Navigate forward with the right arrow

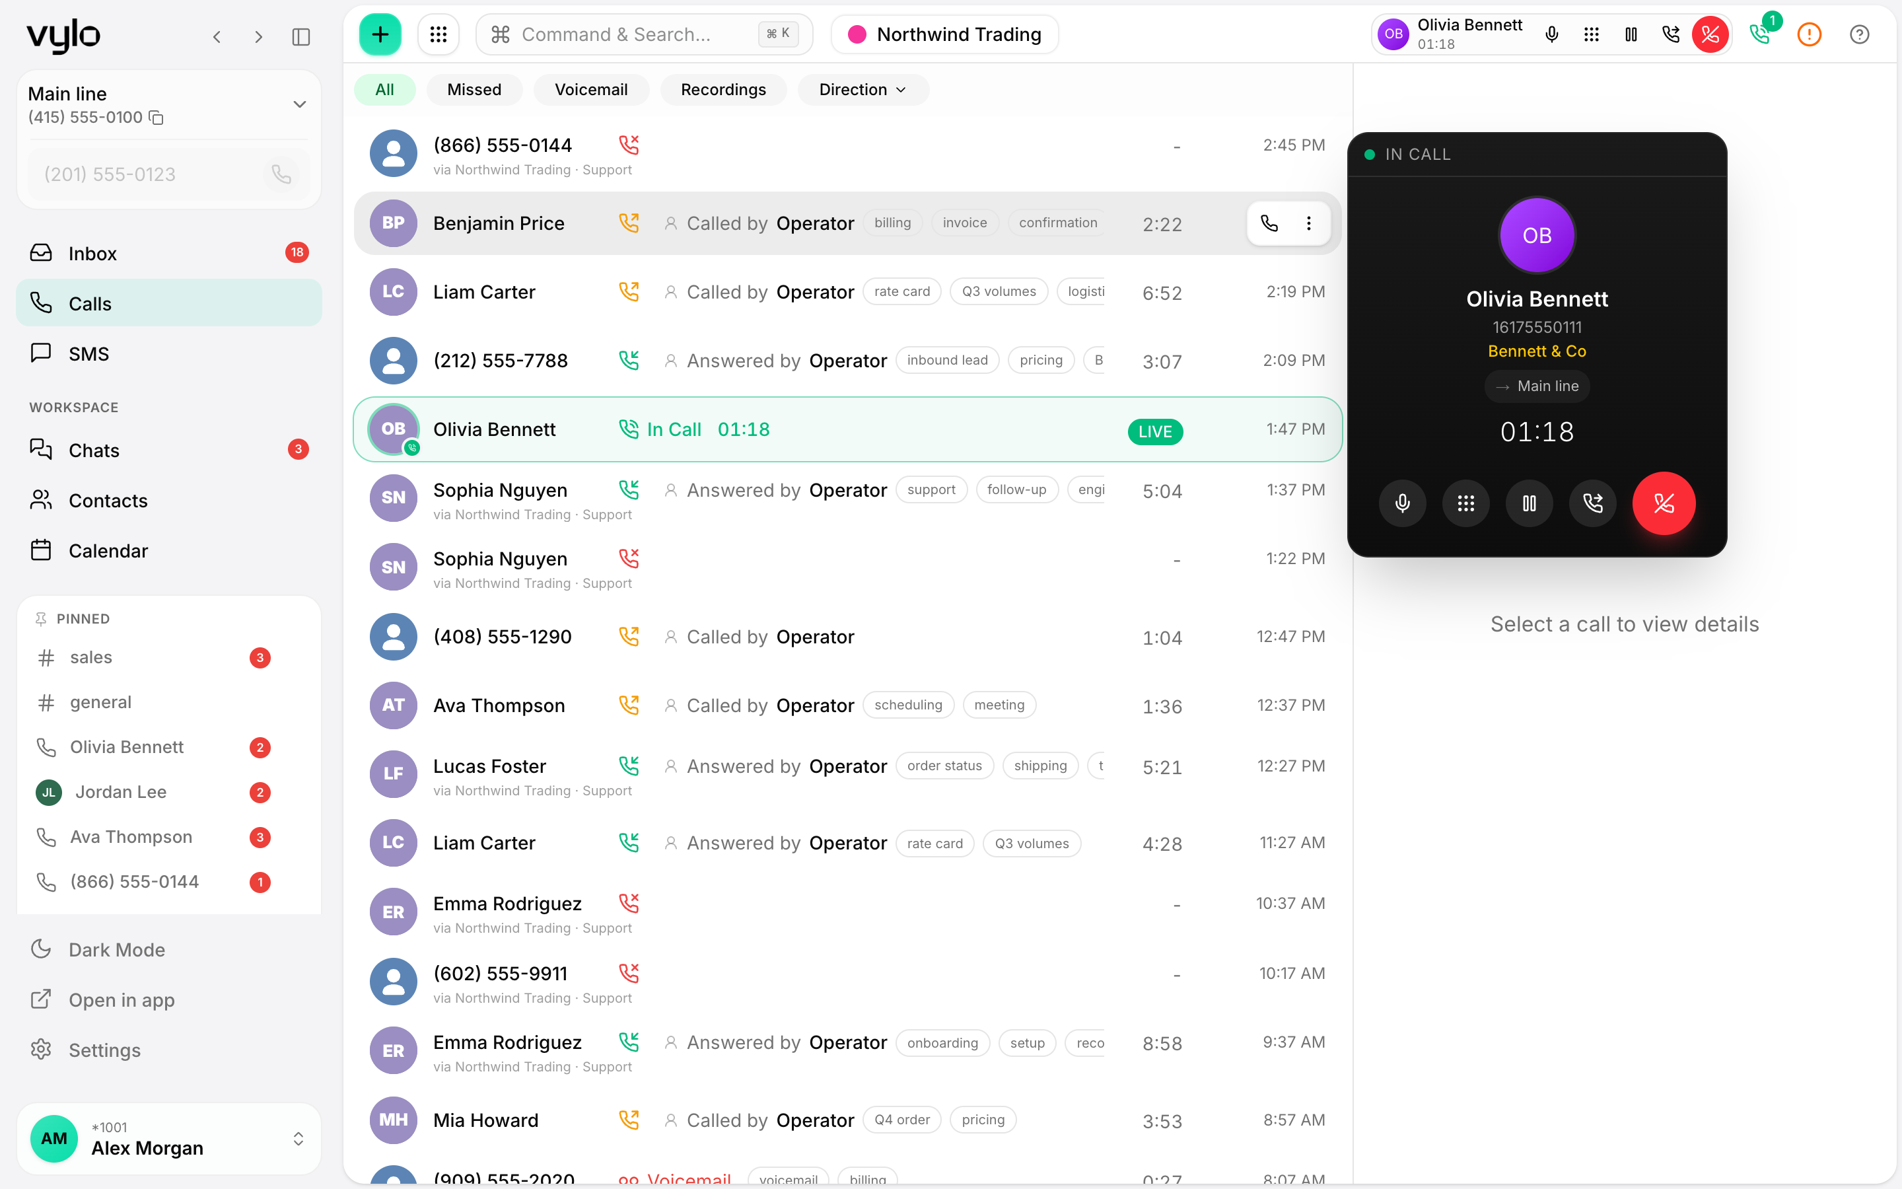tap(259, 37)
